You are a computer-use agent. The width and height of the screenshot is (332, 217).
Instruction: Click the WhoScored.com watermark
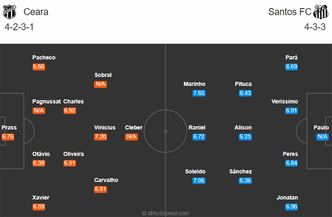point(165,213)
